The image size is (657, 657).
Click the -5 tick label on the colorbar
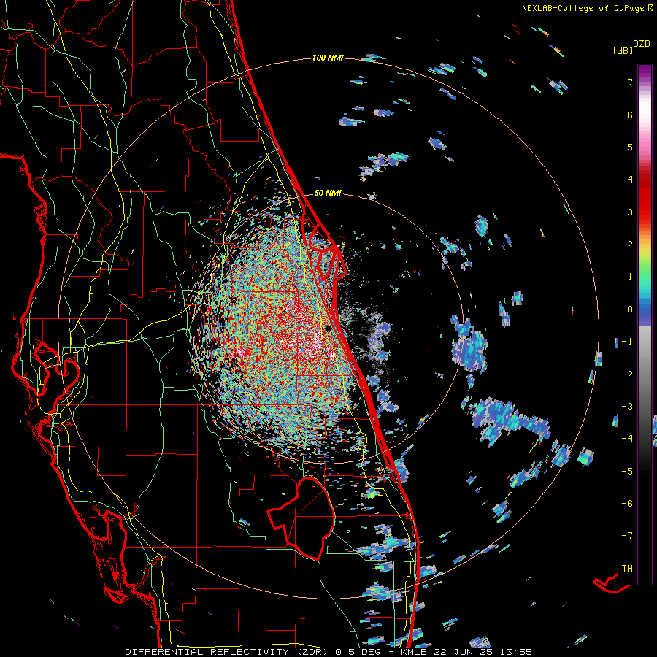[x=627, y=471]
